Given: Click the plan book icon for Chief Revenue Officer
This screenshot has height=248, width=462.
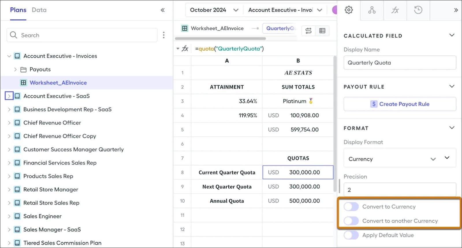Looking at the screenshot, I should pos(17,123).
